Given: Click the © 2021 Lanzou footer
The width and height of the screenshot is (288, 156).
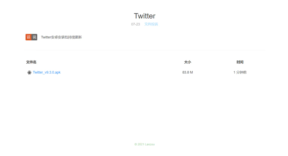Looking at the screenshot, I should (145, 144).
